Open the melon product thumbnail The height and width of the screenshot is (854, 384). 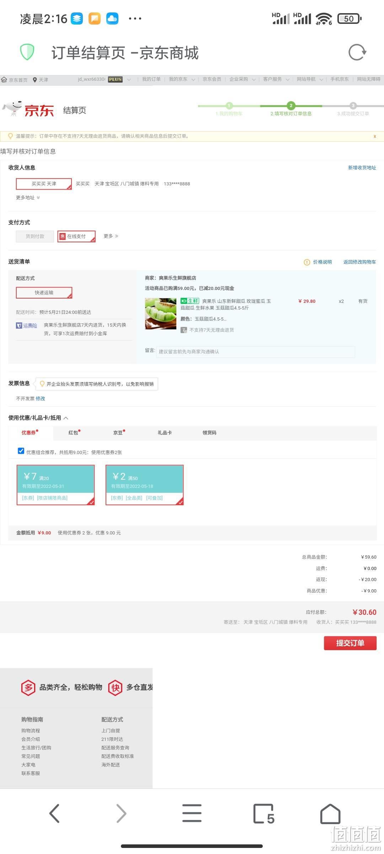pyautogui.click(x=161, y=313)
